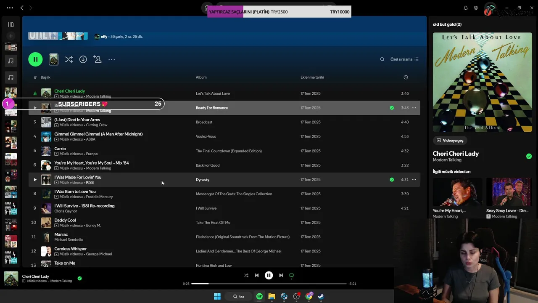The height and width of the screenshot is (303, 538).
Task: Select the Careless Whisper track
Action: click(x=71, y=249)
